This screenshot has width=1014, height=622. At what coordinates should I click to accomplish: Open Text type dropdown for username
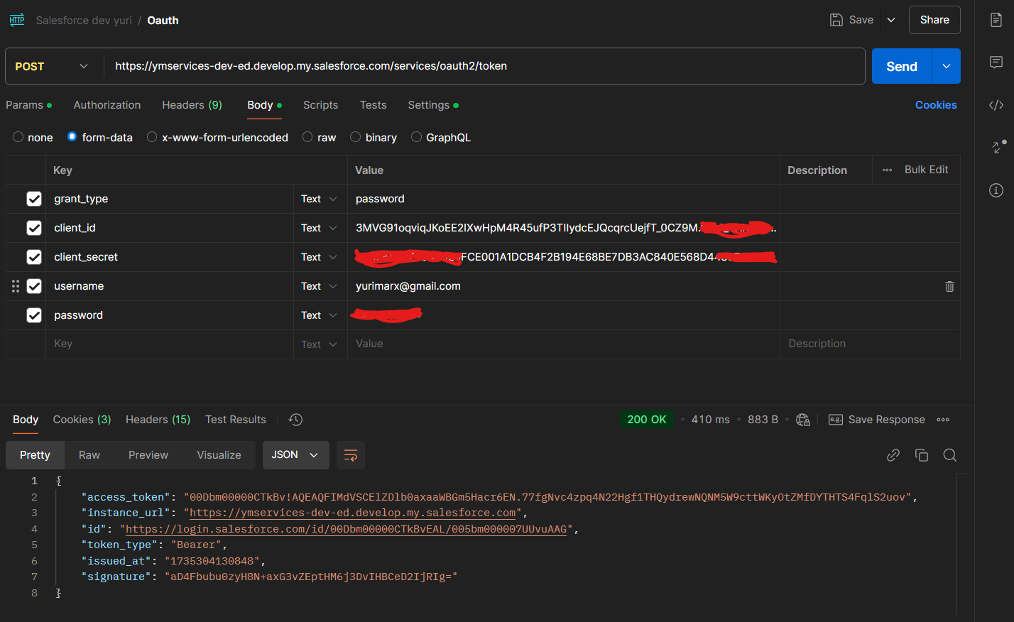pos(320,286)
